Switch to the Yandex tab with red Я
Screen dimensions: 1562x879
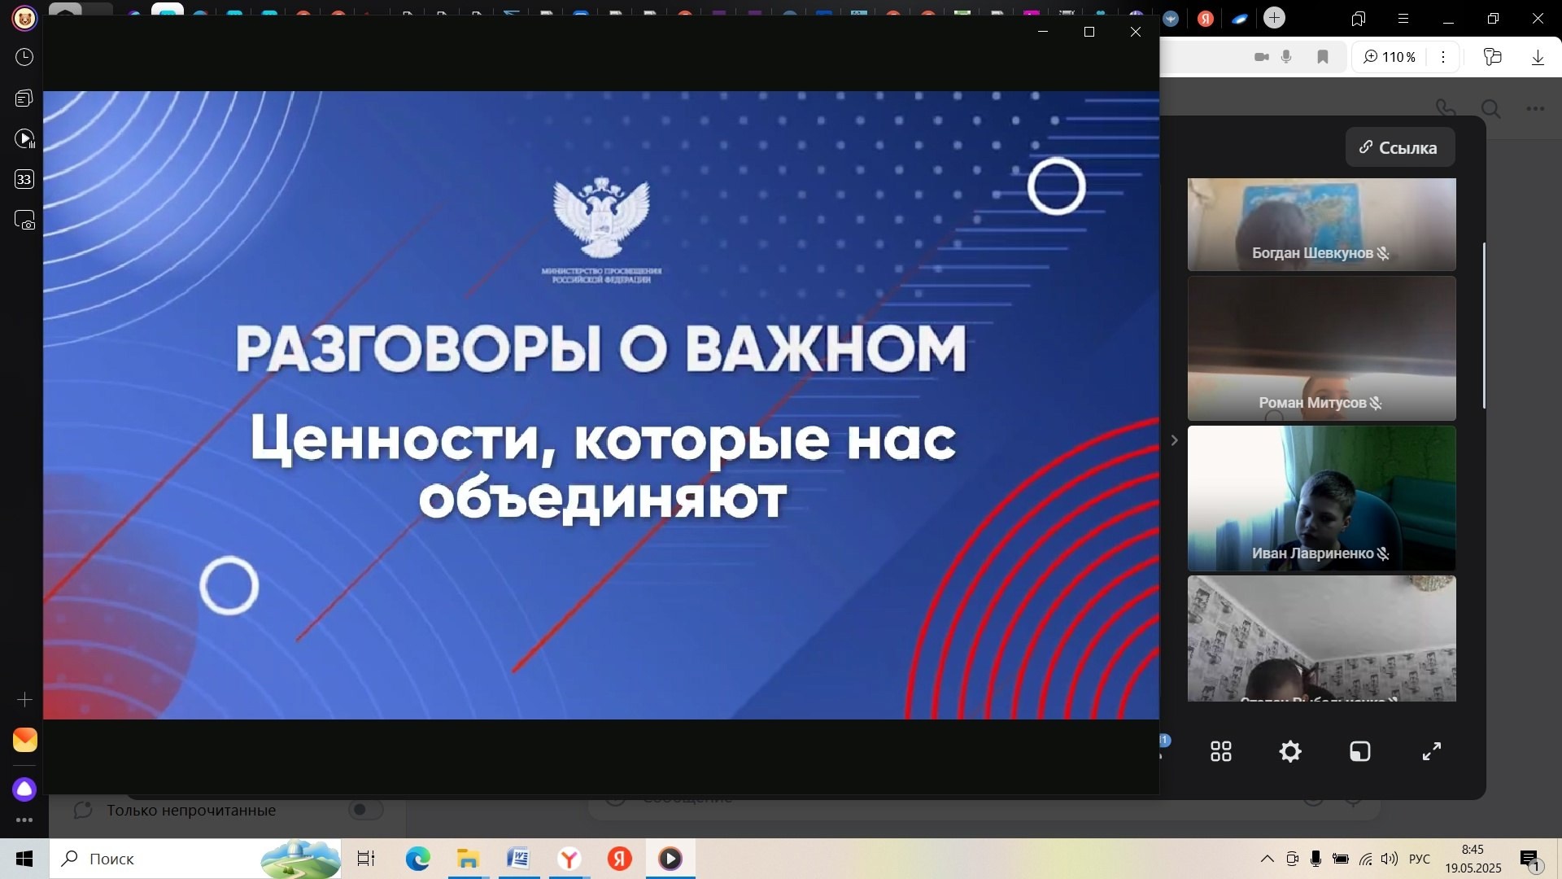tap(1206, 18)
